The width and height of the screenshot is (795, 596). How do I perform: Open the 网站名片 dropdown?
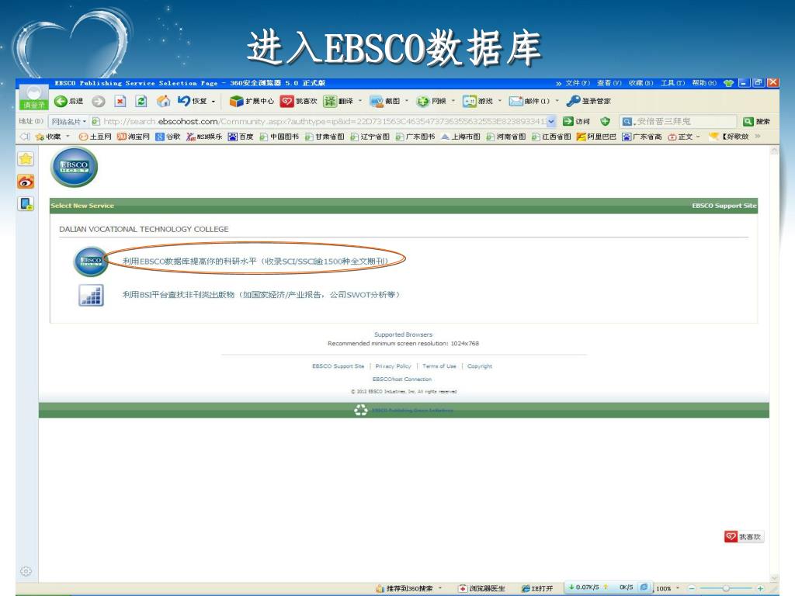click(x=69, y=122)
